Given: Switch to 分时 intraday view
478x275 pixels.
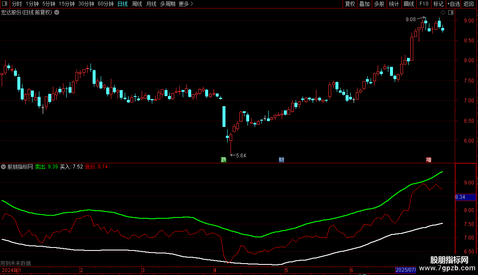Looking at the screenshot, I should click(17, 4).
